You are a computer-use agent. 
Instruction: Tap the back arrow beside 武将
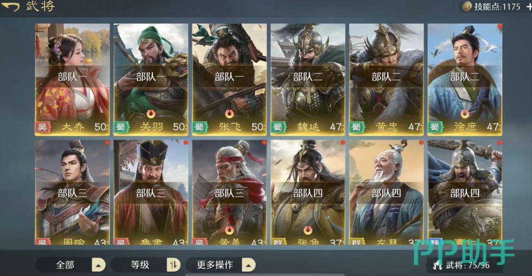(10, 6)
